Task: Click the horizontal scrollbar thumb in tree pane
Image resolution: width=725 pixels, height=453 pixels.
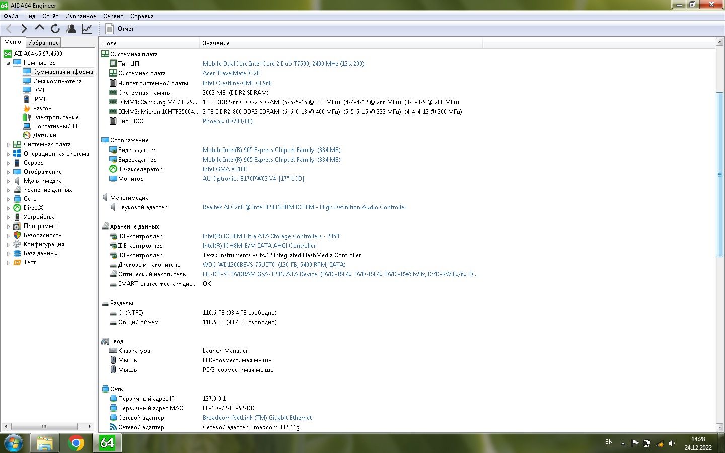Action: [44, 426]
